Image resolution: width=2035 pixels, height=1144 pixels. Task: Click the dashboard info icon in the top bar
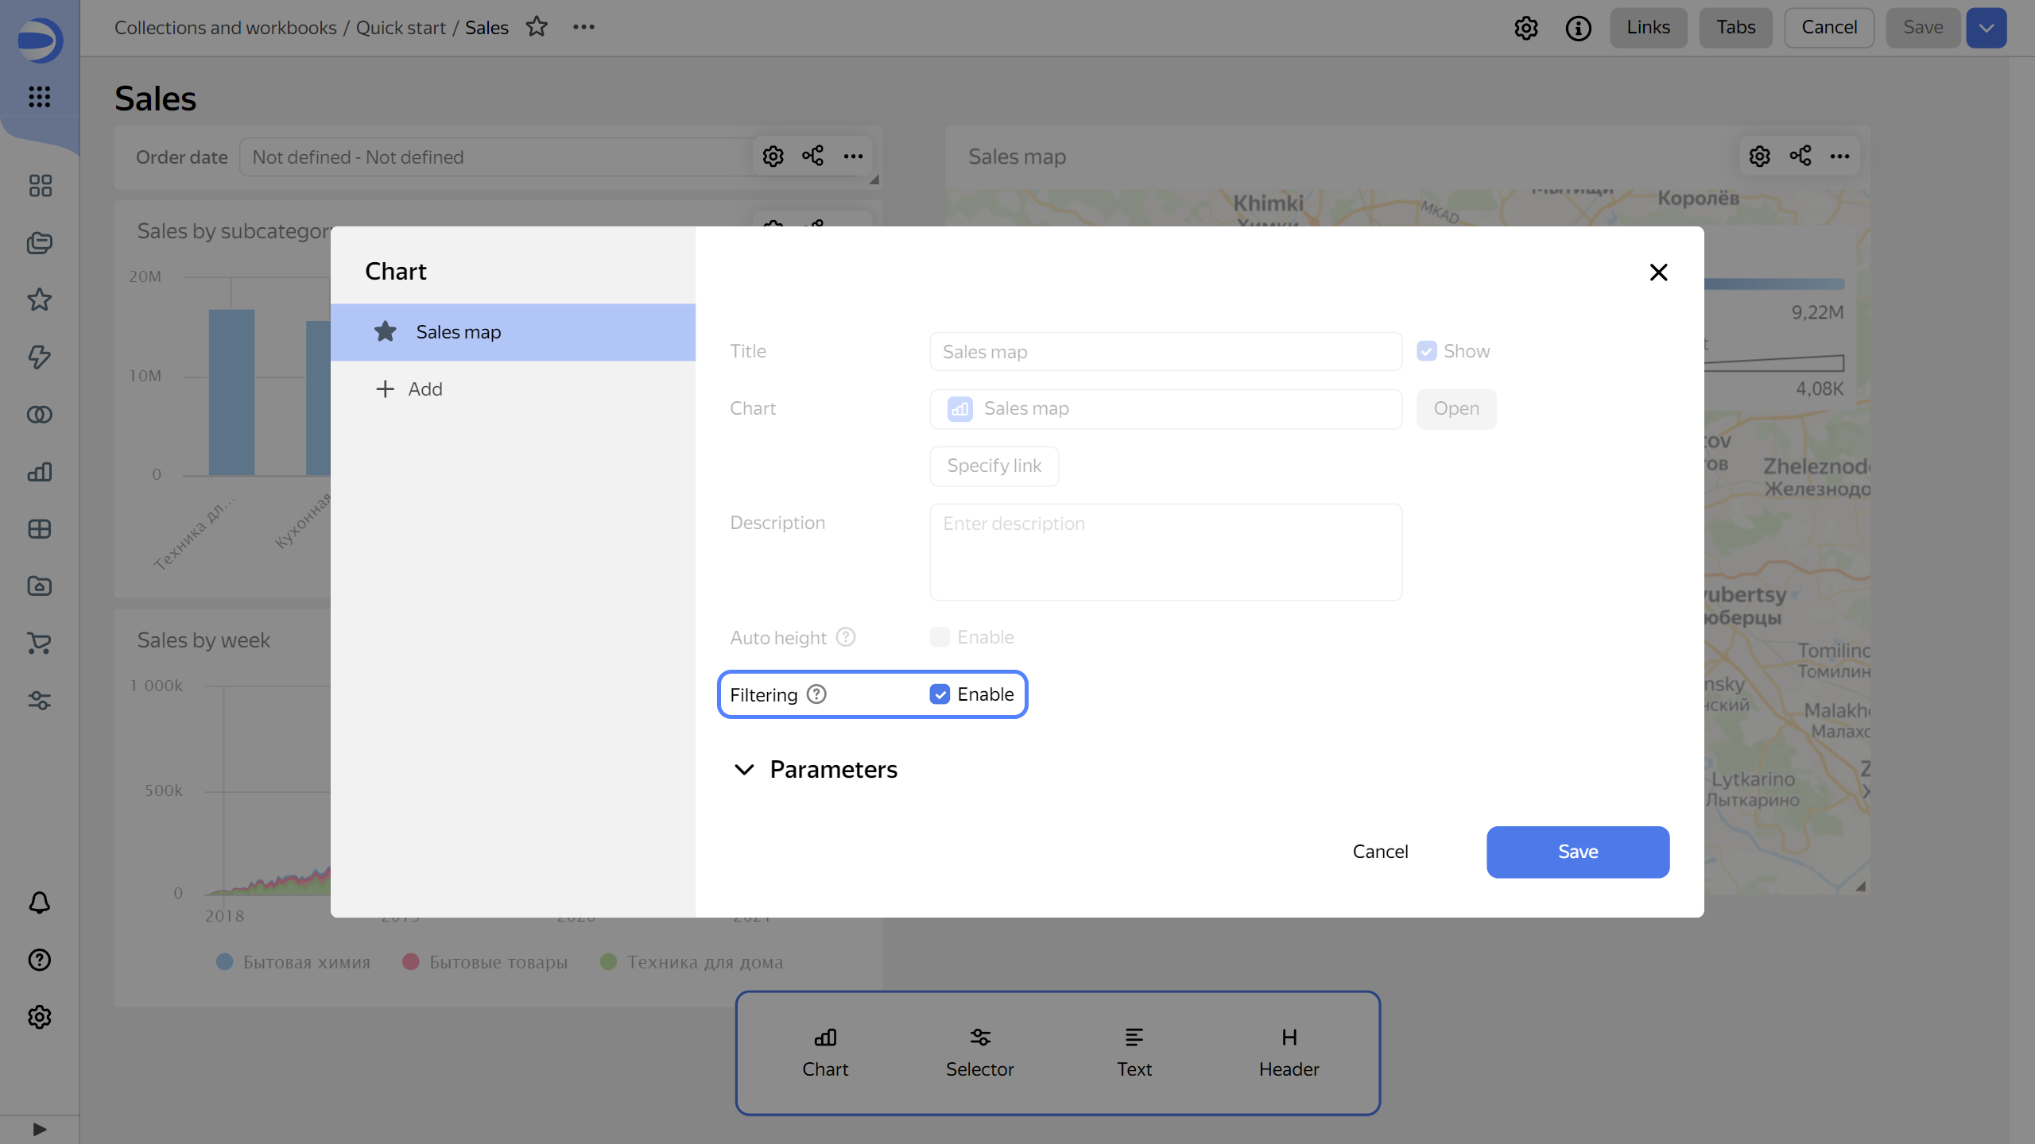[x=1578, y=28]
